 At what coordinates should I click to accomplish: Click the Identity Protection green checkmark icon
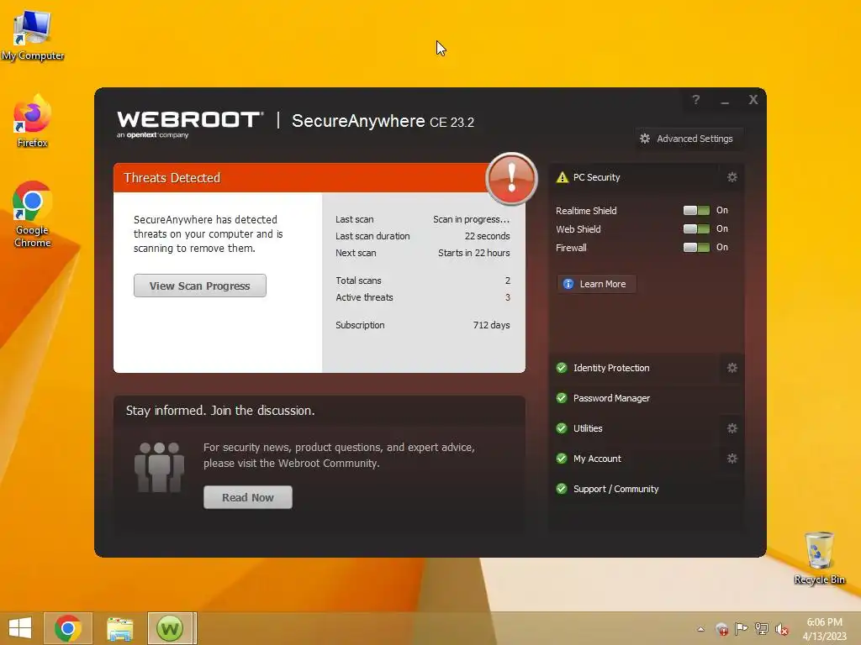click(x=561, y=368)
